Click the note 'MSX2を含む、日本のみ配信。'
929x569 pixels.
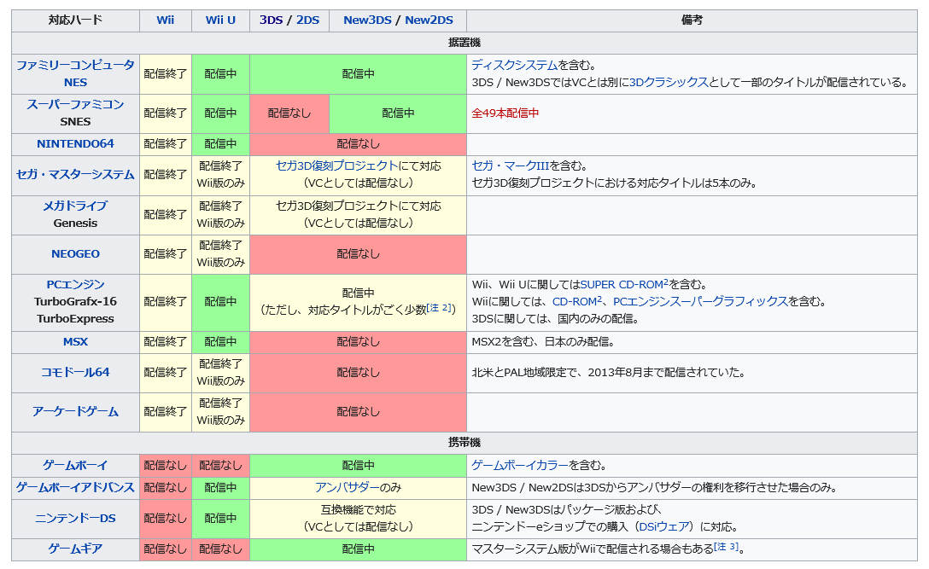point(543,341)
